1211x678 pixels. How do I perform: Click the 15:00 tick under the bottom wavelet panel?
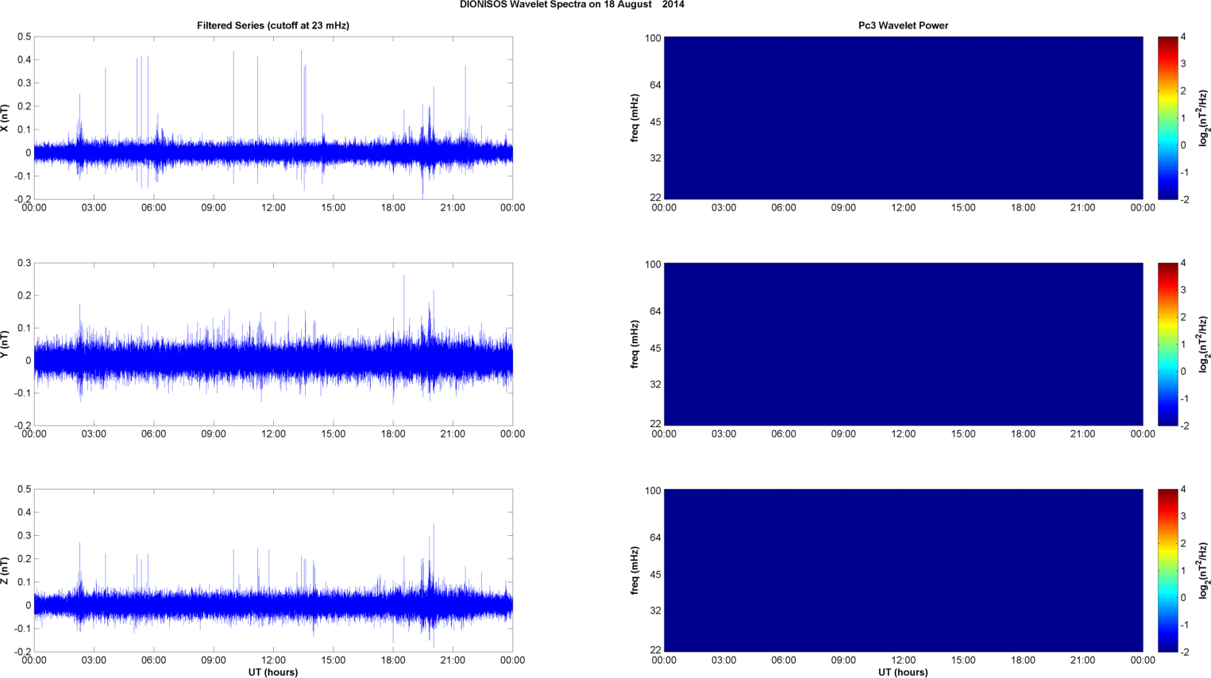tap(963, 661)
